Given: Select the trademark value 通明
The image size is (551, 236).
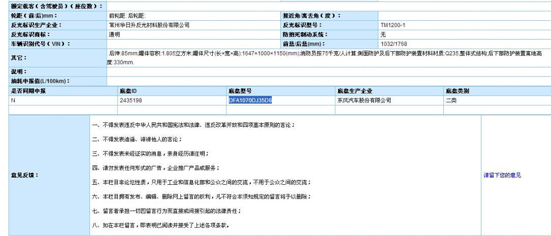Looking at the screenshot, I should click(x=114, y=35).
